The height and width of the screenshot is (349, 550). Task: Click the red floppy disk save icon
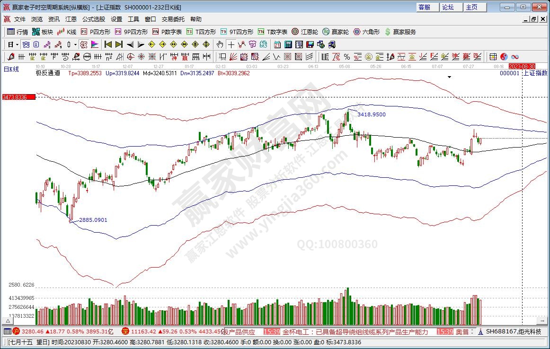[x=310, y=44]
